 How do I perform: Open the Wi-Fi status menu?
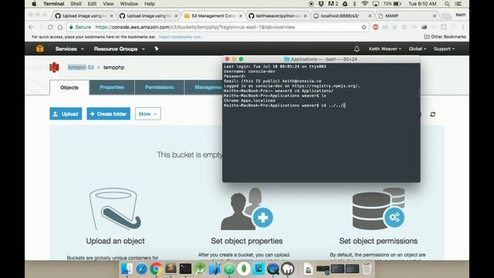click(x=364, y=4)
